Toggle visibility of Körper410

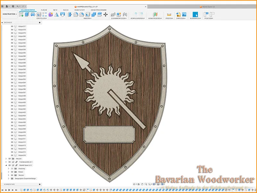click(x=12, y=135)
